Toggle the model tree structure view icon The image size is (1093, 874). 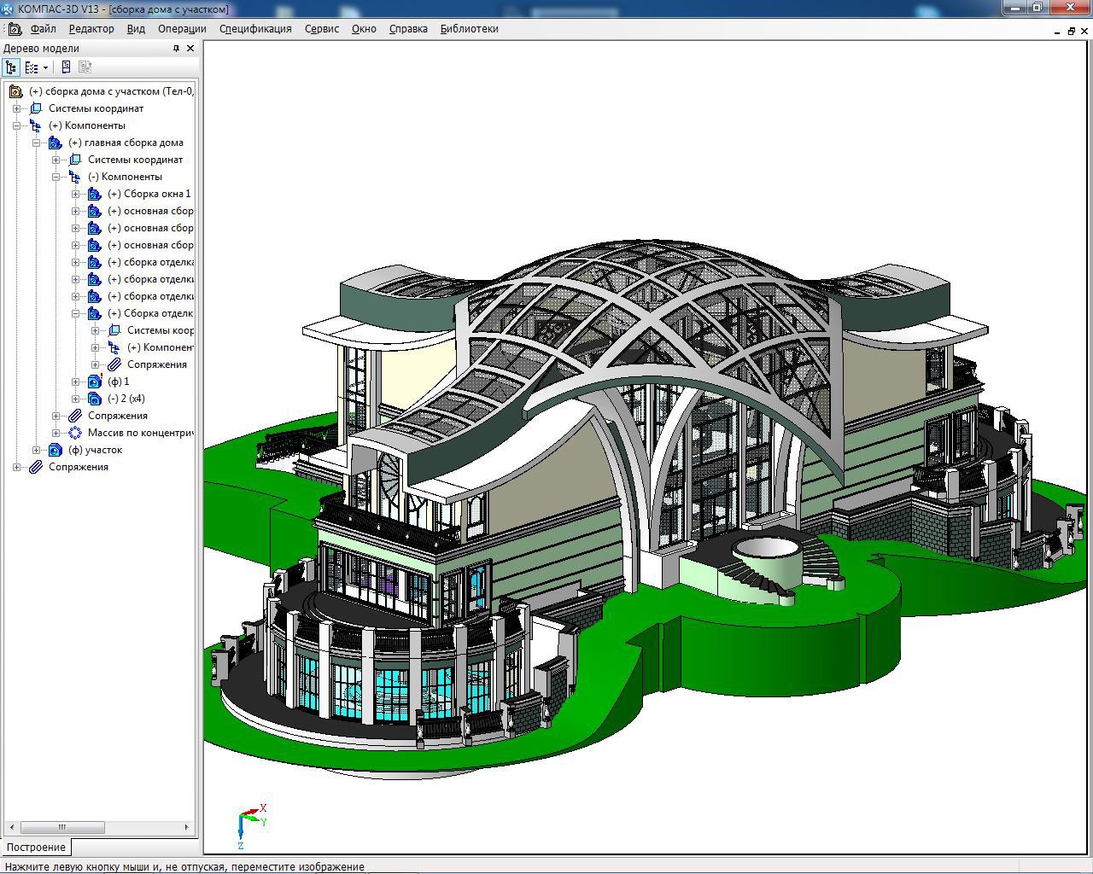(x=11, y=67)
